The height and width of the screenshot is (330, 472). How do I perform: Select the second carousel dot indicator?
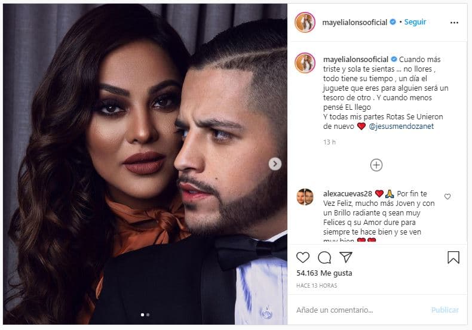(148, 315)
